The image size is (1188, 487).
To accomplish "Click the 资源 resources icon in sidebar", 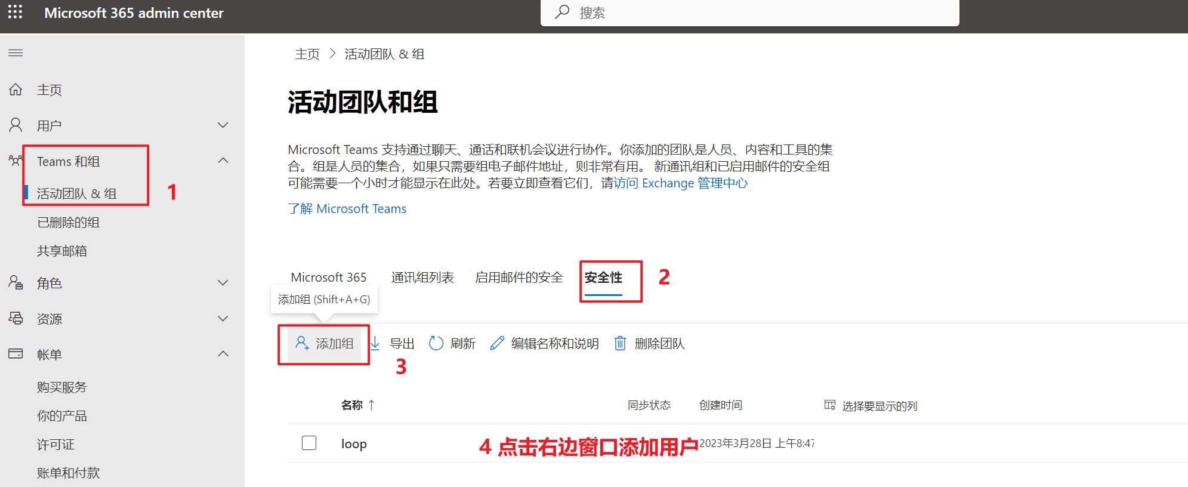I will [x=16, y=318].
